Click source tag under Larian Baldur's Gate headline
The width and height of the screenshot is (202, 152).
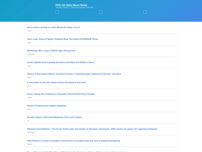(29, 66)
